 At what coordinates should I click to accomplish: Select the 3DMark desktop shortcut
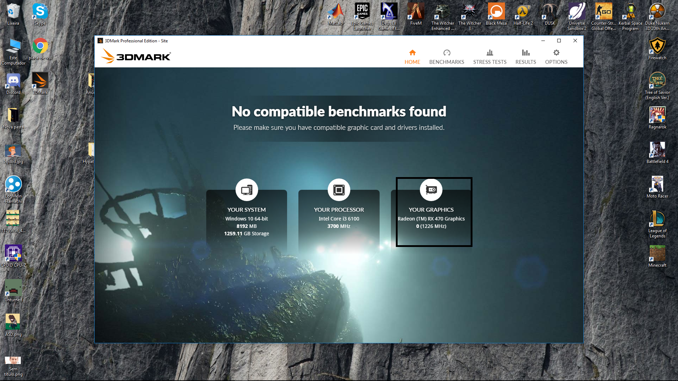coord(40,84)
